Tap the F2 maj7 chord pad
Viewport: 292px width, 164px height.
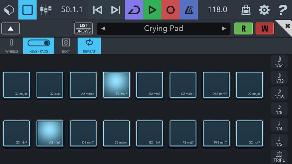[x=117, y=85]
